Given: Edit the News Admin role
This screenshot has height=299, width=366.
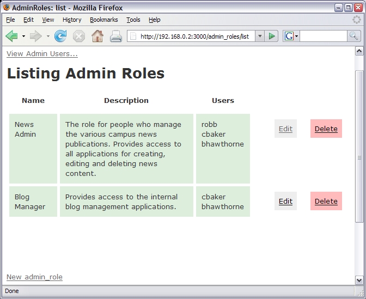Looking at the screenshot, I should point(285,129).
